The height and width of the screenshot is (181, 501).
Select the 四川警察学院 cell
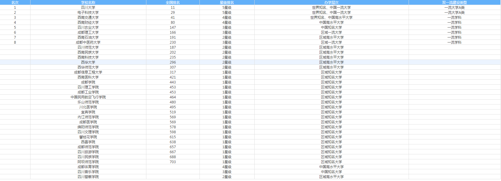pos(88,177)
